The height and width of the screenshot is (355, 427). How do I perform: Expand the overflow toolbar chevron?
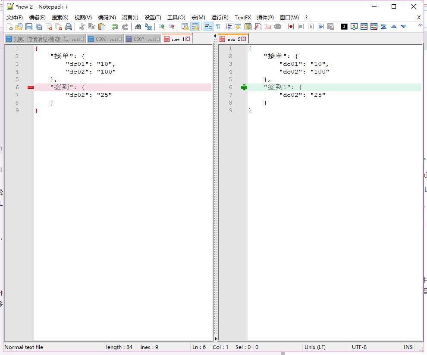coord(419,25)
